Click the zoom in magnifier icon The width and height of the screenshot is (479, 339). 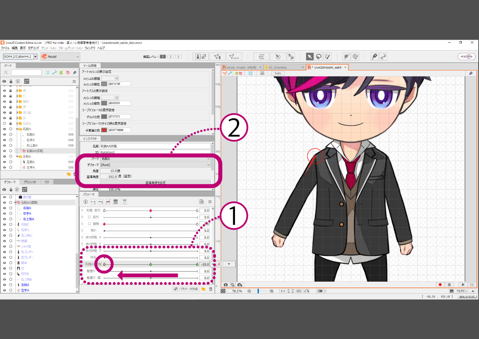[x=272, y=291]
